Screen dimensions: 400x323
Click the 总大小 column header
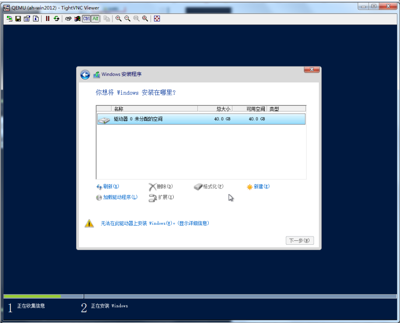coord(223,109)
